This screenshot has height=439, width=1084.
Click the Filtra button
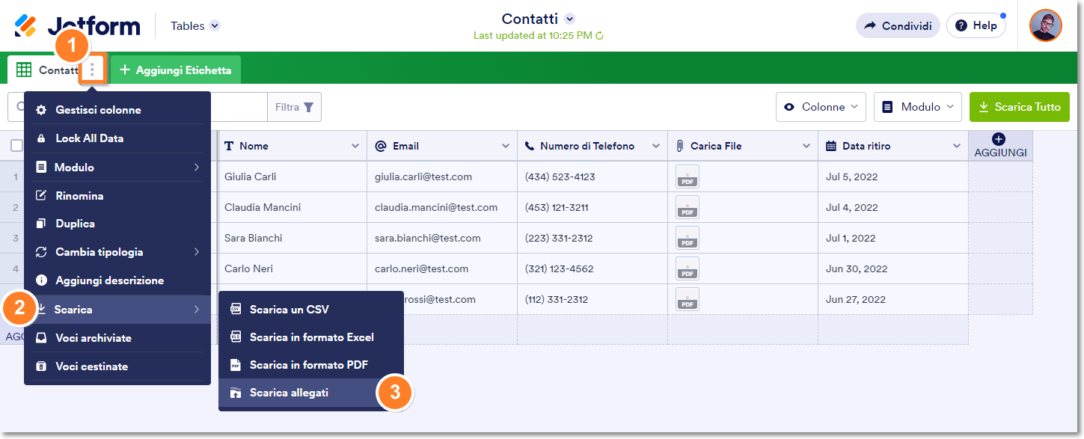tap(294, 107)
